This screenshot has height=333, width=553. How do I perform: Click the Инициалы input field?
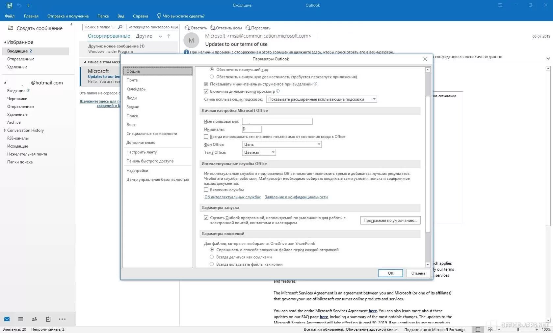tap(251, 129)
